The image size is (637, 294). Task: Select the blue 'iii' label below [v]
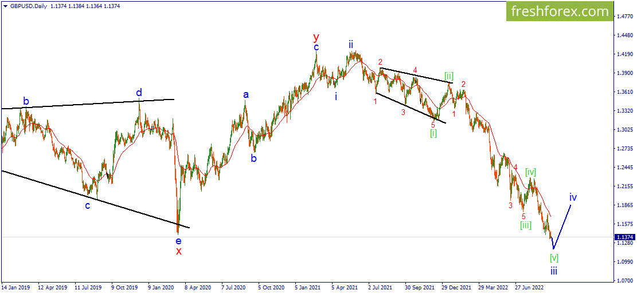click(554, 271)
